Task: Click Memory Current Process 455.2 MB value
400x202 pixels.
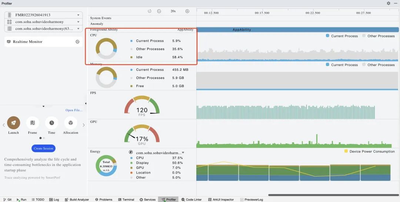Action: point(180,70)
